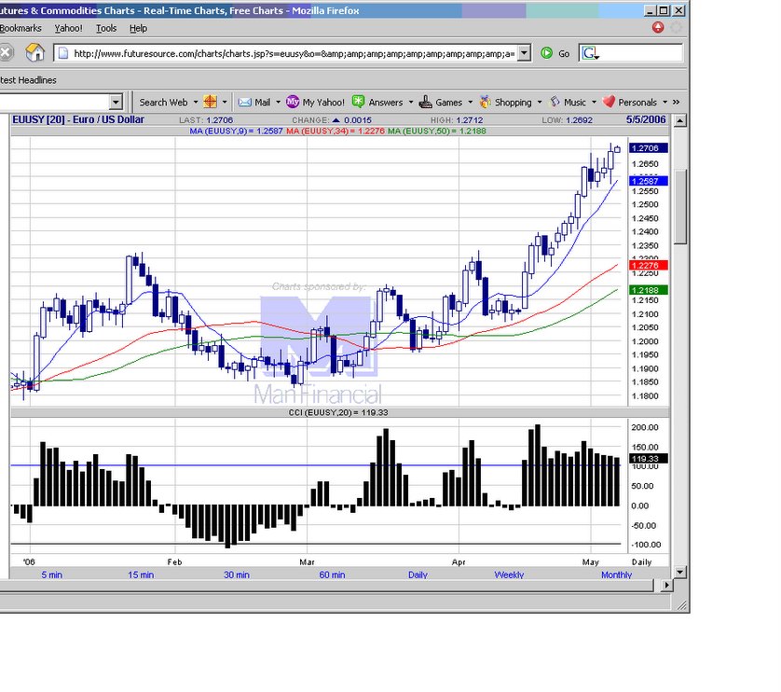Viewport: 781px width, 692px height.
Task: Click the red notification icon in menu bar
Action: (x=658, y=27)
